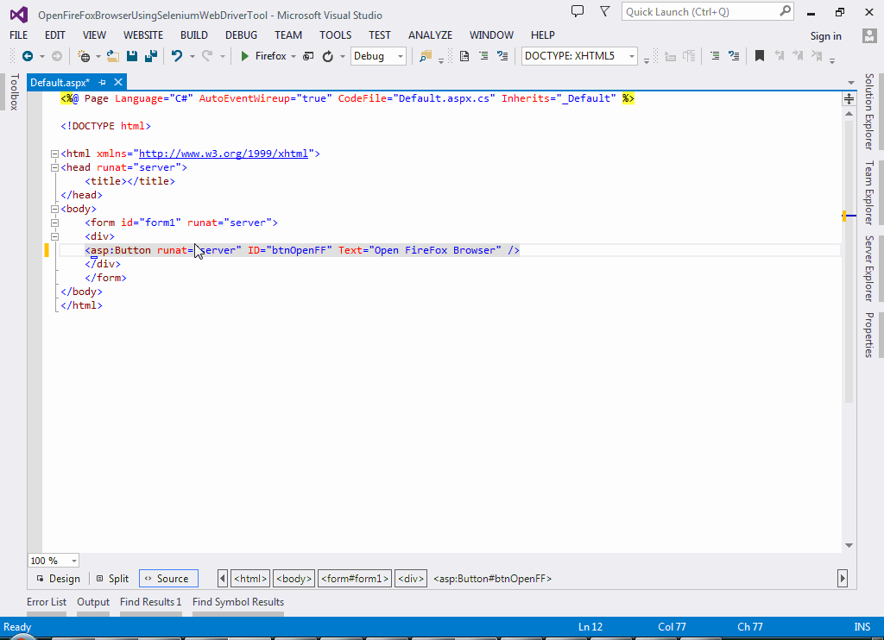The width and height of the screenshot is (884, 640).
Task: Open the Firefox browser selection dropdown arrow
Action: pyautogui.click(x=294, y=56)
